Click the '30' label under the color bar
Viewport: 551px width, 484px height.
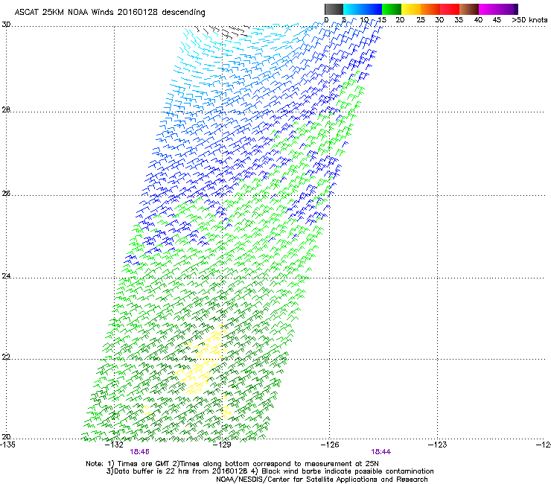pos(439,20)
